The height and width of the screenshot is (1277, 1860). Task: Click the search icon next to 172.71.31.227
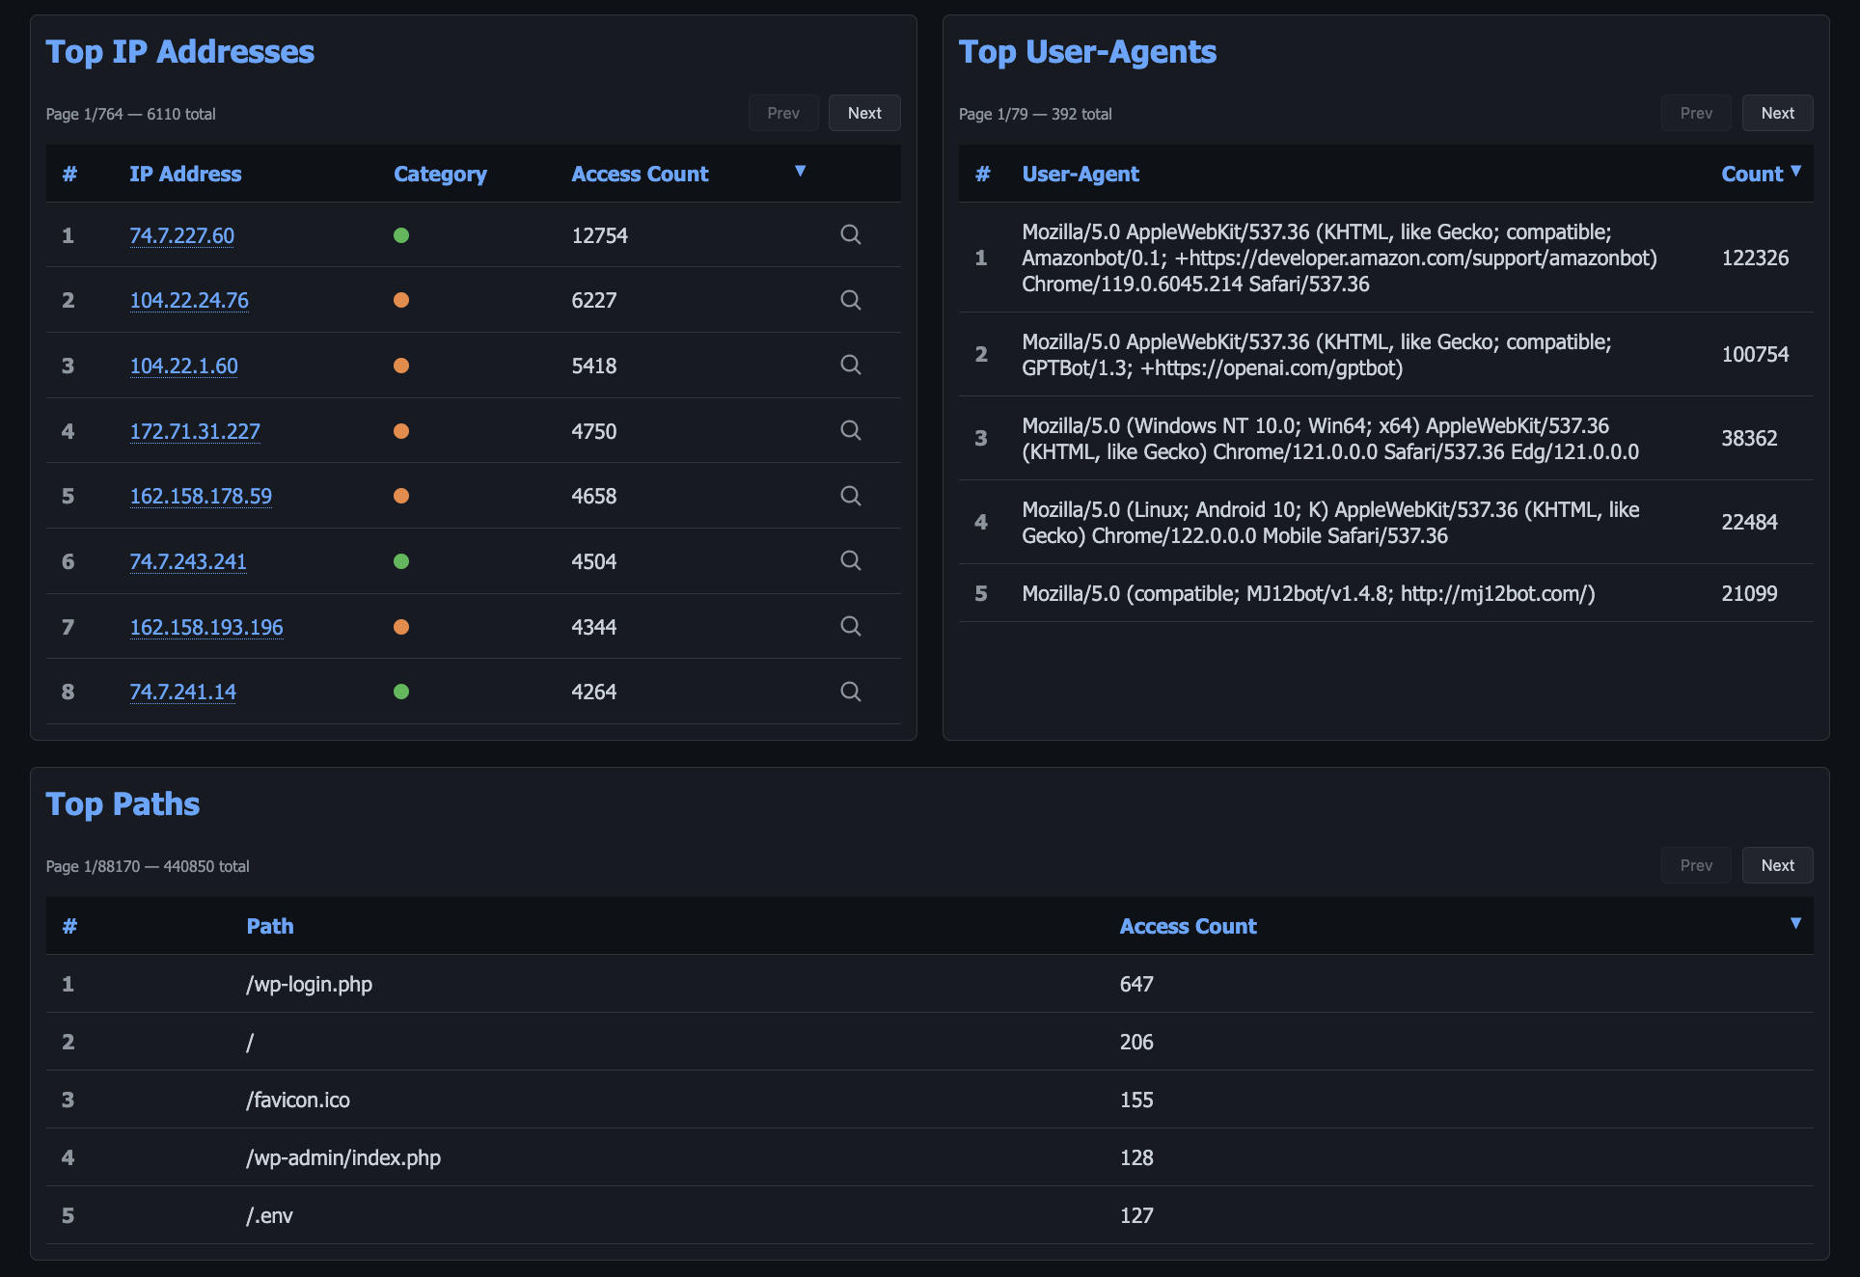pyautogui.click(x=850, y=431)
